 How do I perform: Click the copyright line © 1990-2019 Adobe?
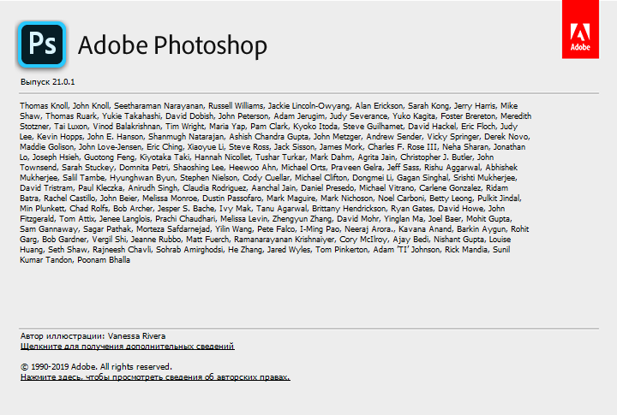(96, 367)
